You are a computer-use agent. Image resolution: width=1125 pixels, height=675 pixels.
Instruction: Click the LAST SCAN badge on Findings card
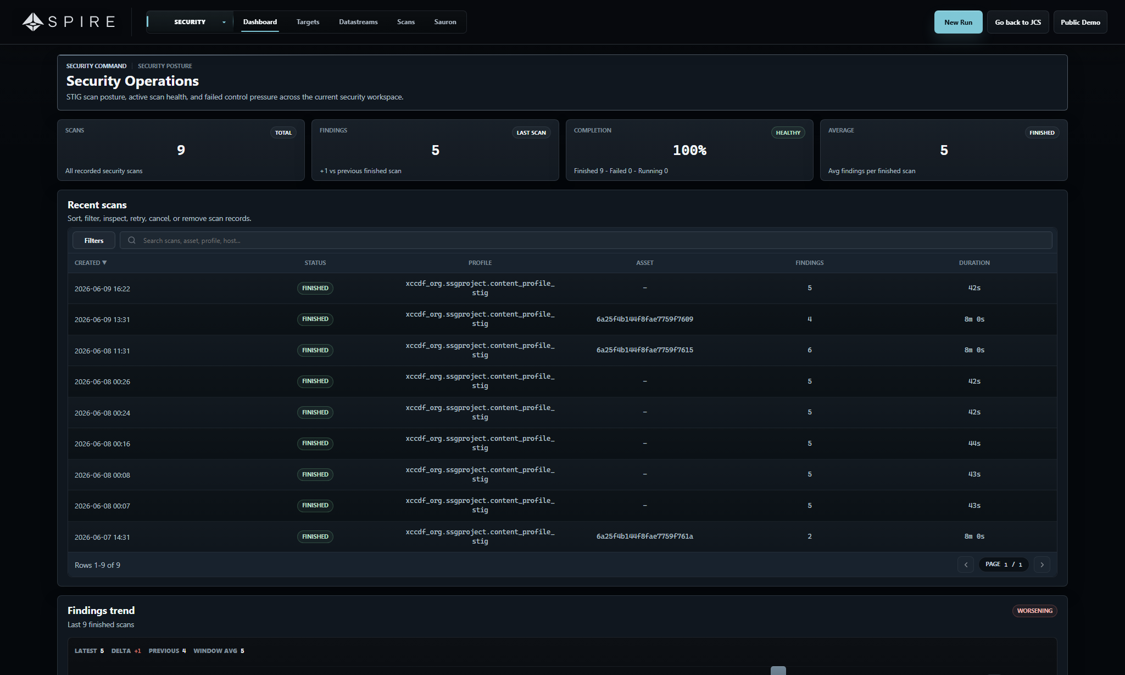pyautogui.click(x=531, y=132)
